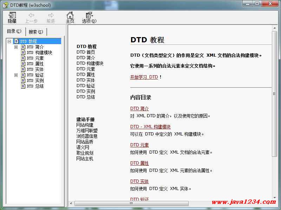281x210 pixels.
Task: Click page icon beside DTD 实体 tree node
Action: pos(23,69)
